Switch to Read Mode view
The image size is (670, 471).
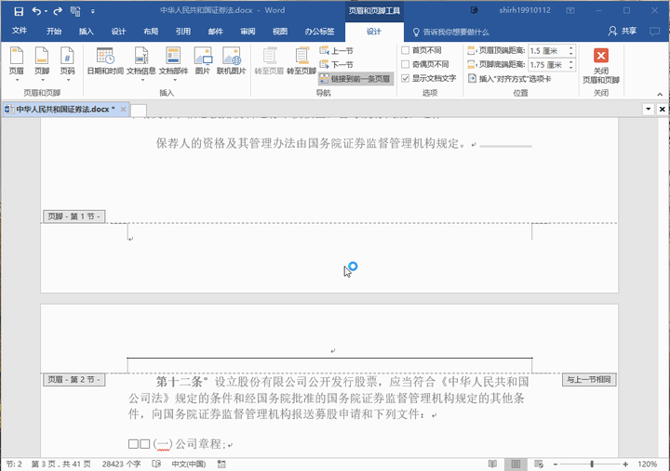pyautogui.click(x=492, y=464)
